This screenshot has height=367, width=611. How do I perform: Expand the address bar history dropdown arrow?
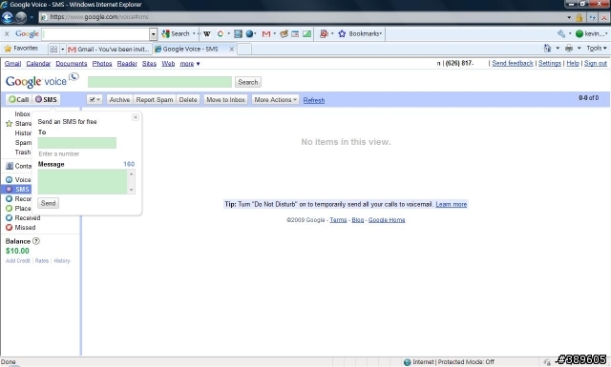click(x=569, y=17)
